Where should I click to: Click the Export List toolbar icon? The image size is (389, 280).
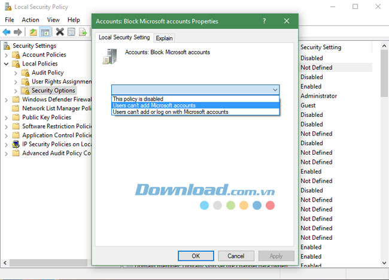coord(83,32)
